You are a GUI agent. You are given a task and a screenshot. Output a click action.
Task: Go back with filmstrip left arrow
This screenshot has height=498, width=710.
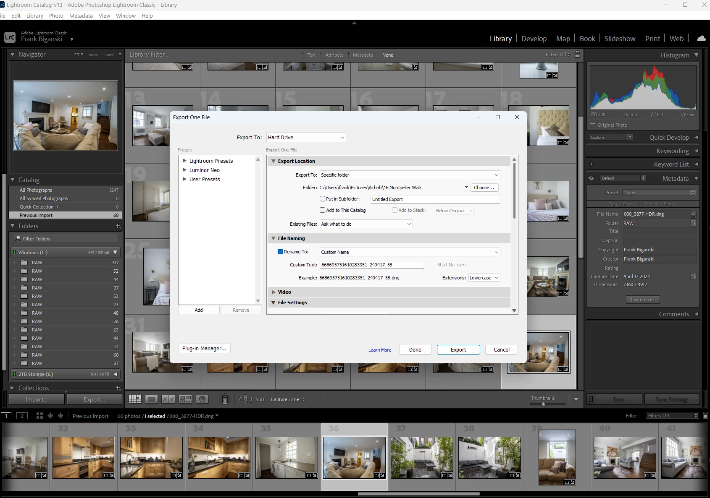(x=50, y=416)
